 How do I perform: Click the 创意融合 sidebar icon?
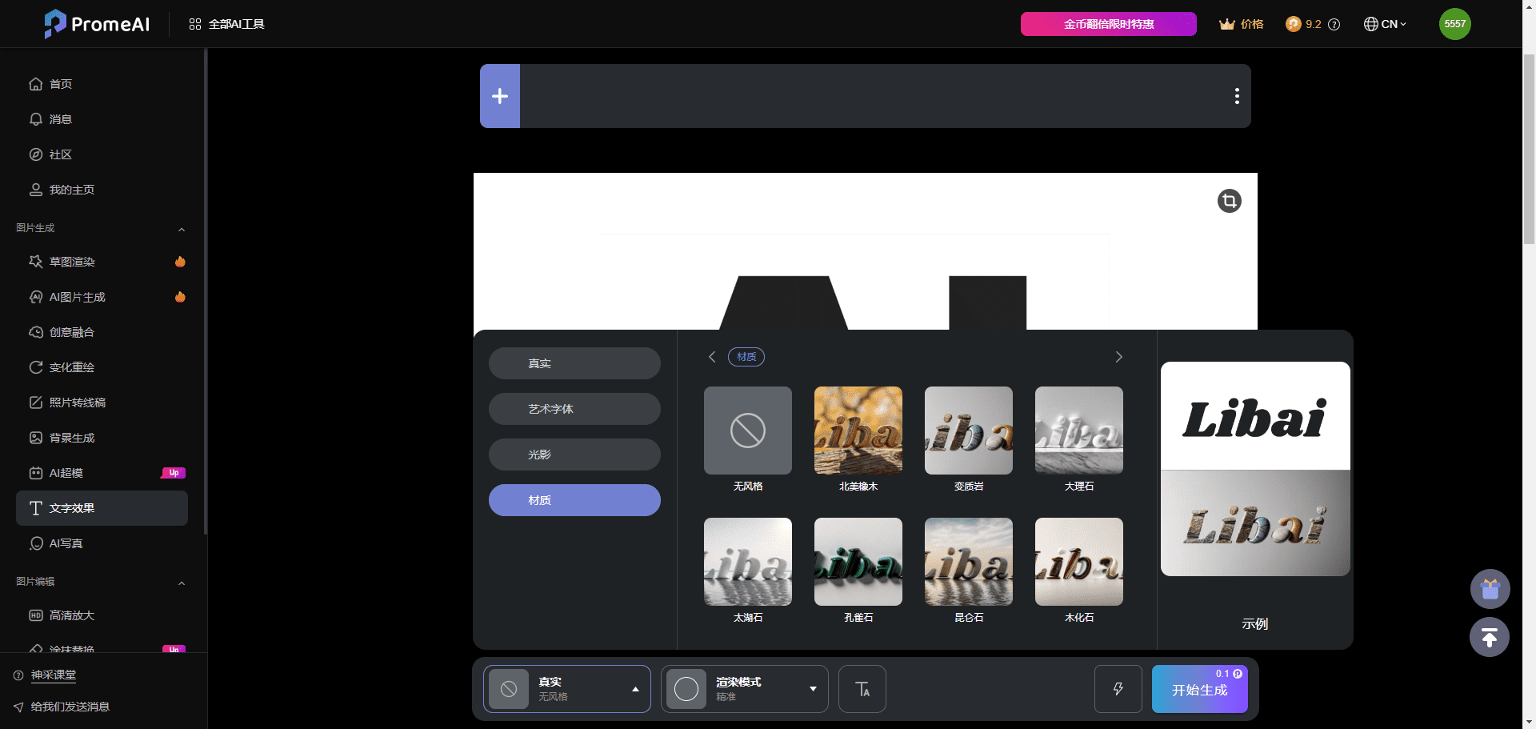point(36,332)
